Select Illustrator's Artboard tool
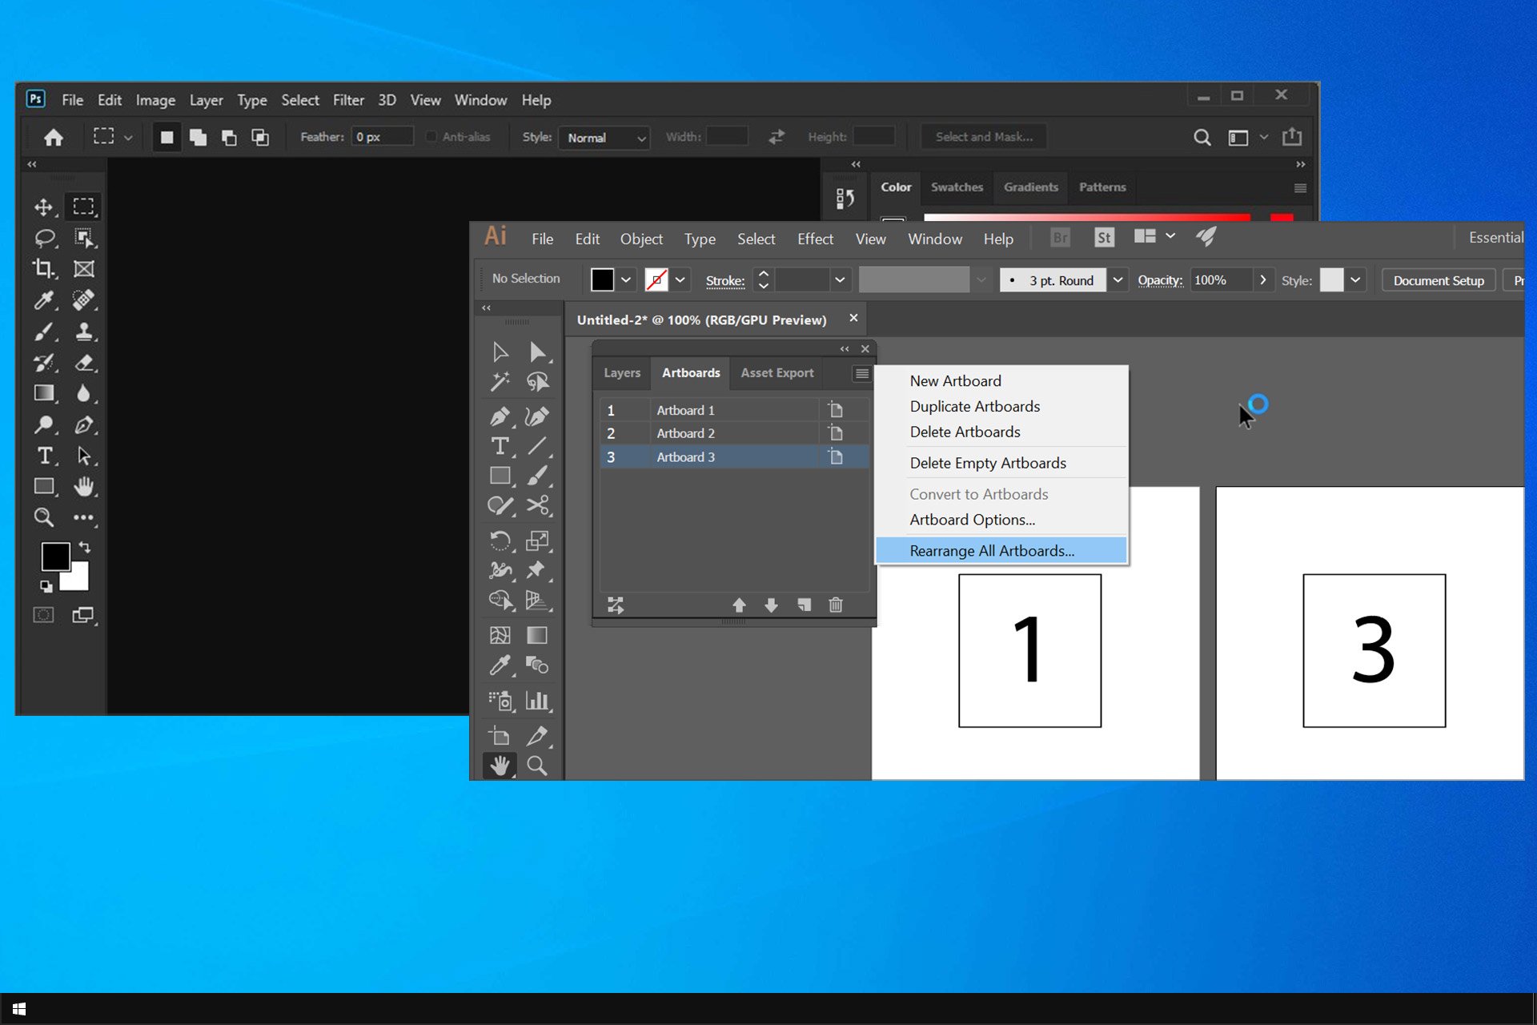This screenshot has height=1025, width=1537. click(x=500, y=735)
